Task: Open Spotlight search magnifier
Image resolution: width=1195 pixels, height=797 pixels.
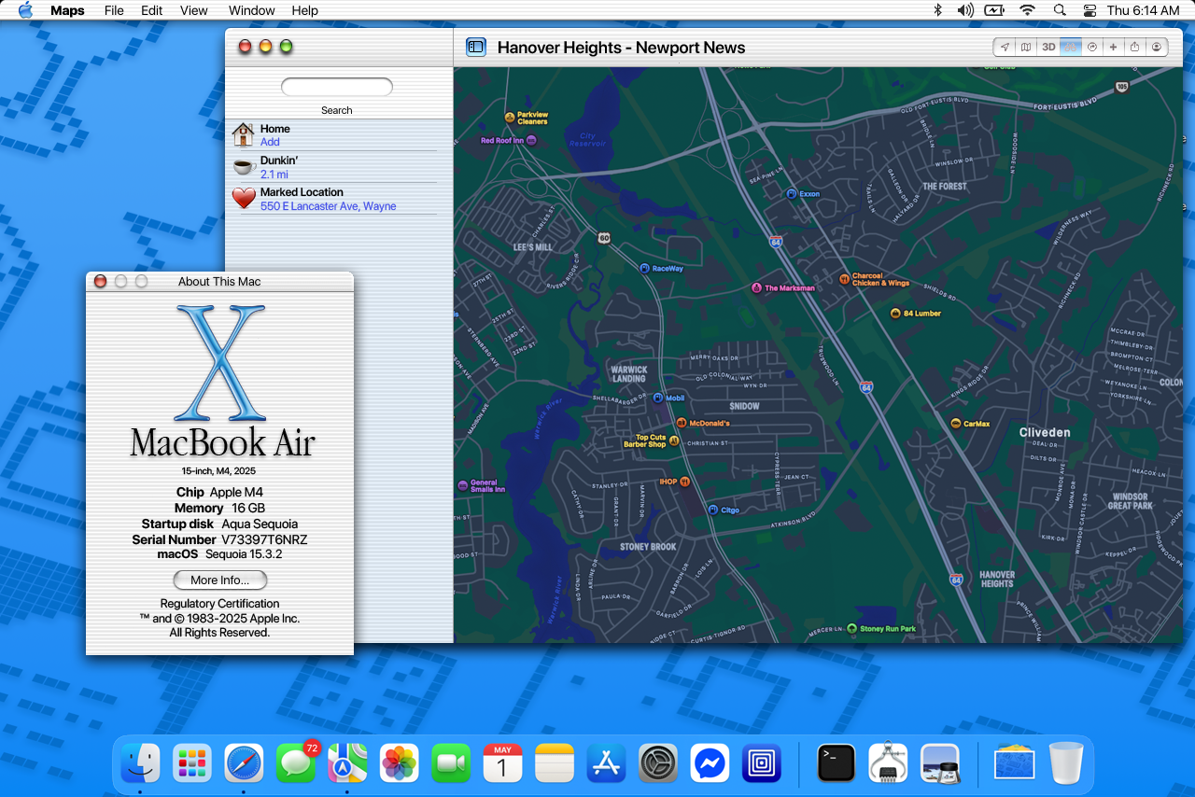Action: (x=1060, y=10)
